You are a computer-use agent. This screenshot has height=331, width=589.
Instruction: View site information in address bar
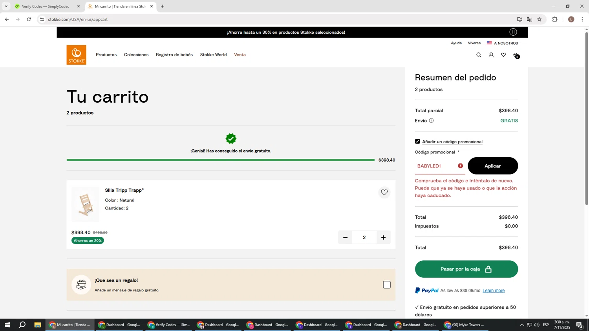click(x=42, y=19)
